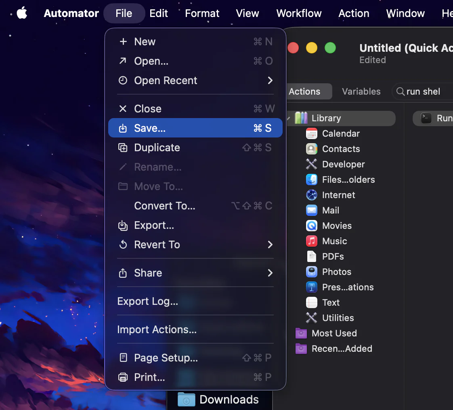This screenshot has width=453, height=410.
Task: Switch to the Variables tab
Action: click(361, 91)
